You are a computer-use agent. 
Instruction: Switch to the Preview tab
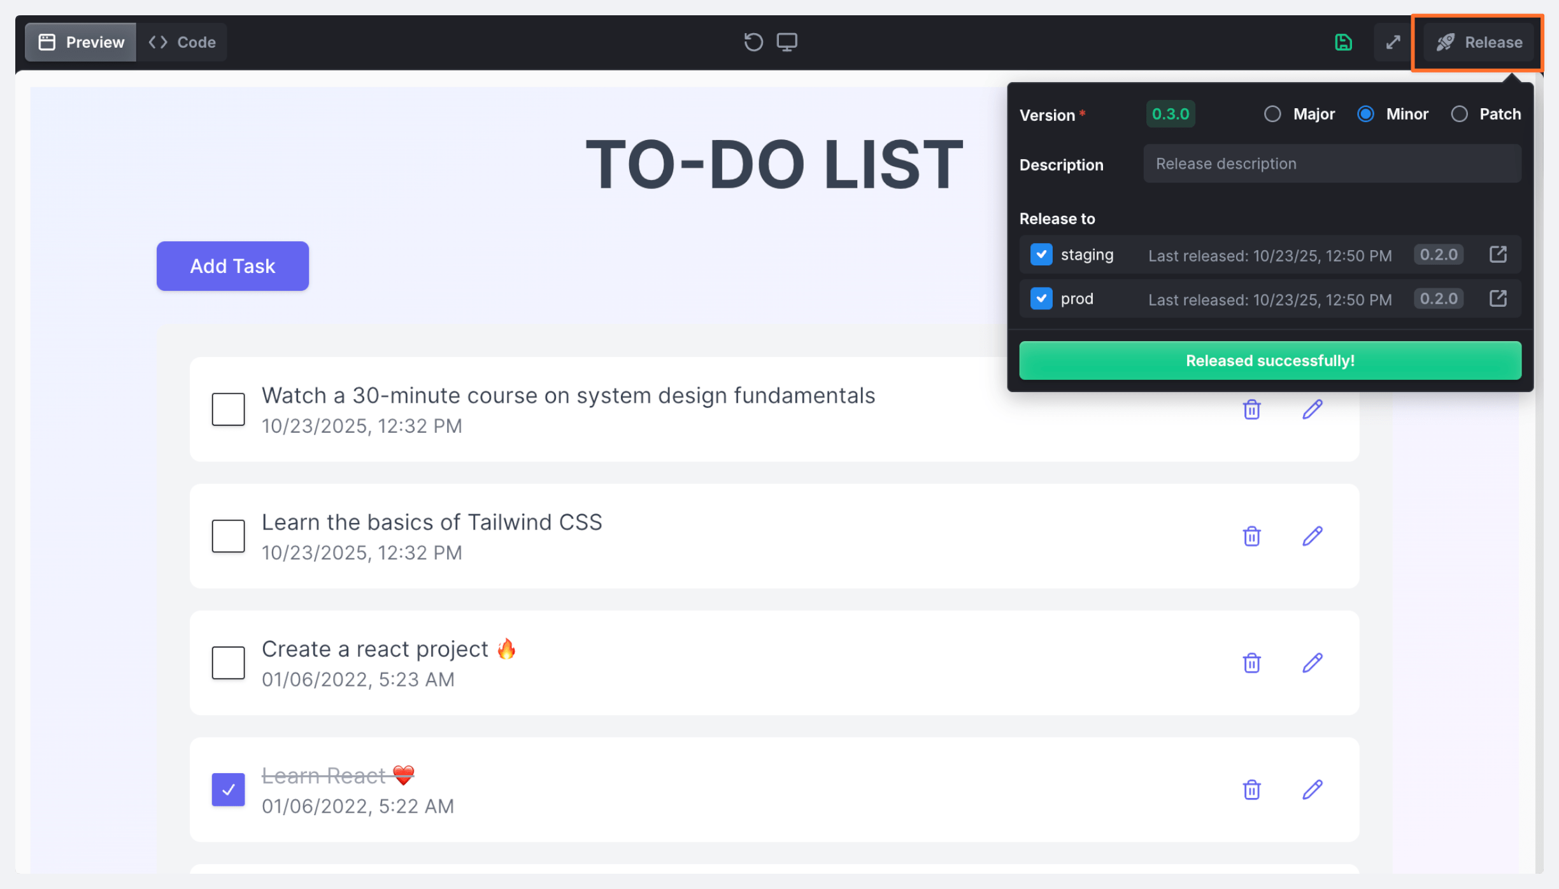tap(82, 42)
